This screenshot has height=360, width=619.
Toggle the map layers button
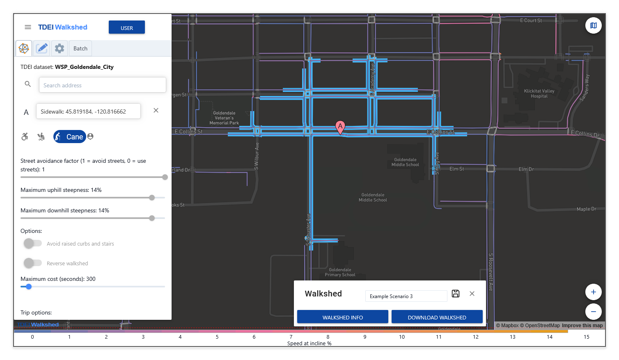click(593, 25)
